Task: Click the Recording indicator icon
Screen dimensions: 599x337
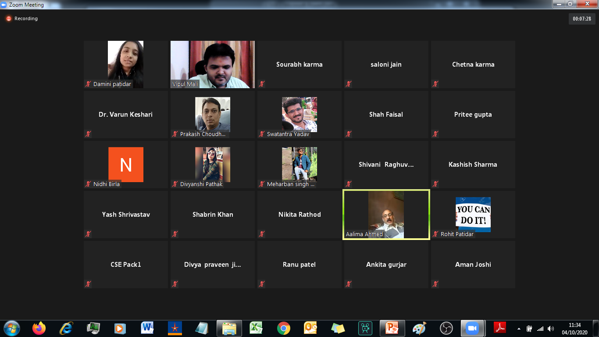Action: 8,18
